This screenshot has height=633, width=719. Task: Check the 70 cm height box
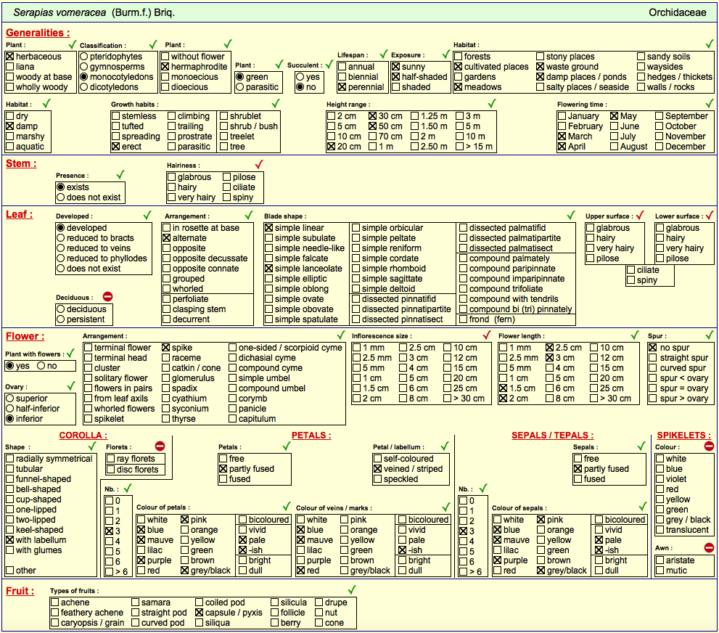pos(372,136)
